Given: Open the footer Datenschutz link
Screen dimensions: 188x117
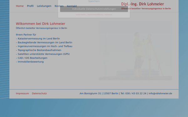Looking at the screenshot, I should point(39,94).
